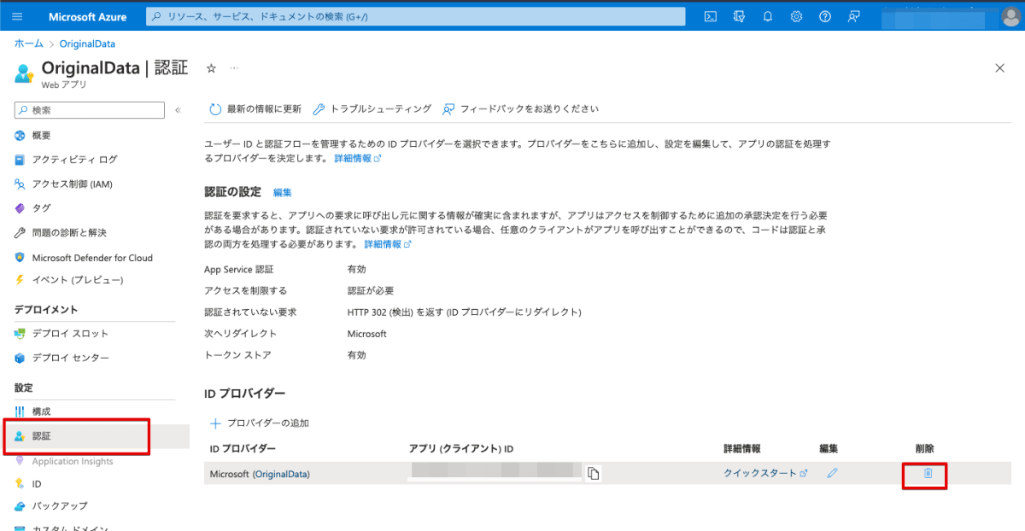The width and height of the screenshot is (1025, 531).
Task: Pin OriginalData page with star icon
Action: (211, 68)
